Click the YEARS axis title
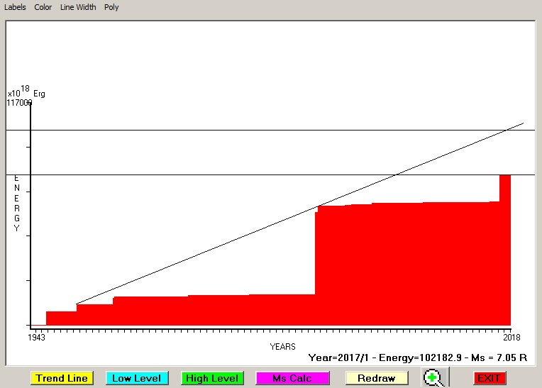The image size is (542, 388). pos(283,347)
